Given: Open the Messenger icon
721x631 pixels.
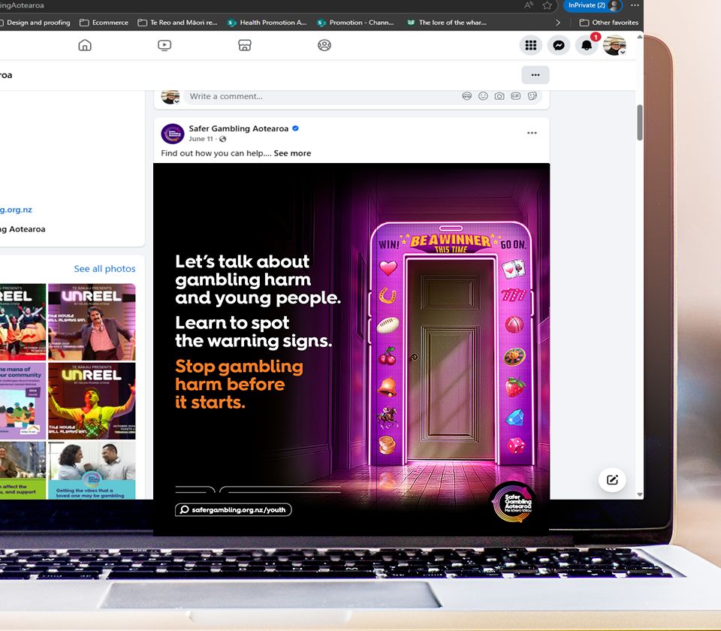Looking at the screenshot, I should point(559,45).
